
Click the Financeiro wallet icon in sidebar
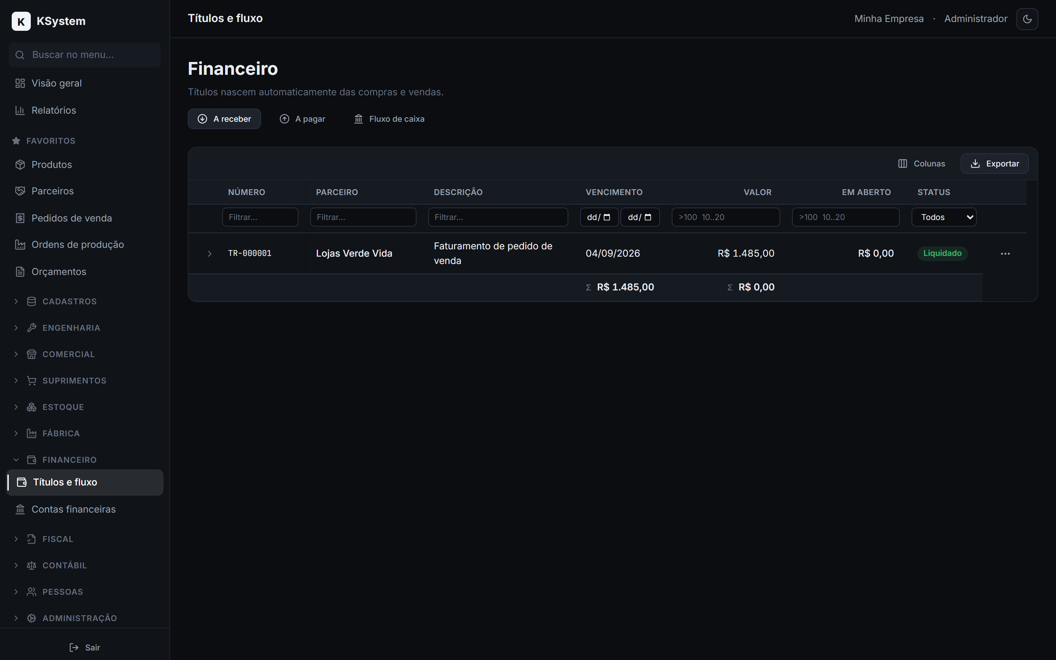pyautogui.click(x=32, y=460)
